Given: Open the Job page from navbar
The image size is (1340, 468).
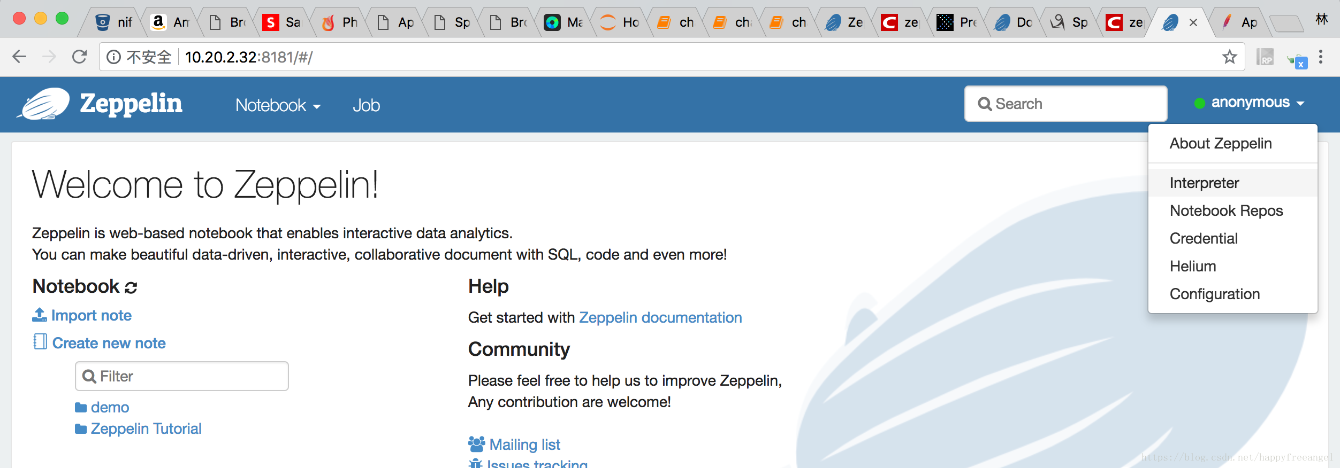Looking at the screenshot, I should click(367, 105).
